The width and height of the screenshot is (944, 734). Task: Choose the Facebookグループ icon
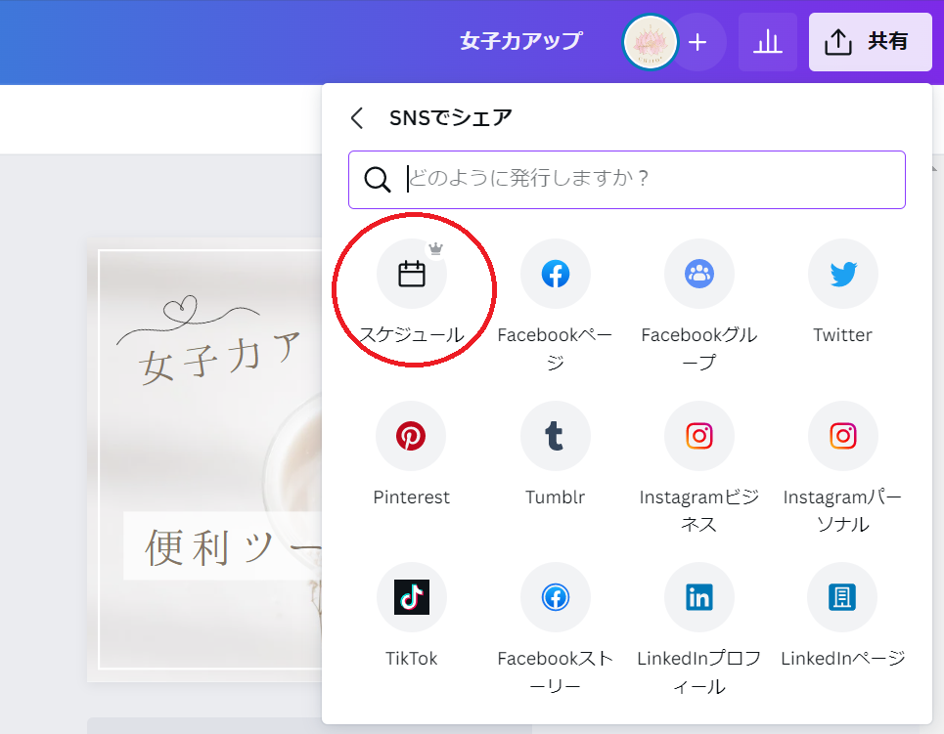698,275
